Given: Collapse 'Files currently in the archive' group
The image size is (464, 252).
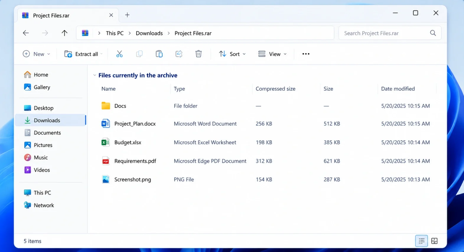Looking at the screenshot, I should tap(95, 75).
